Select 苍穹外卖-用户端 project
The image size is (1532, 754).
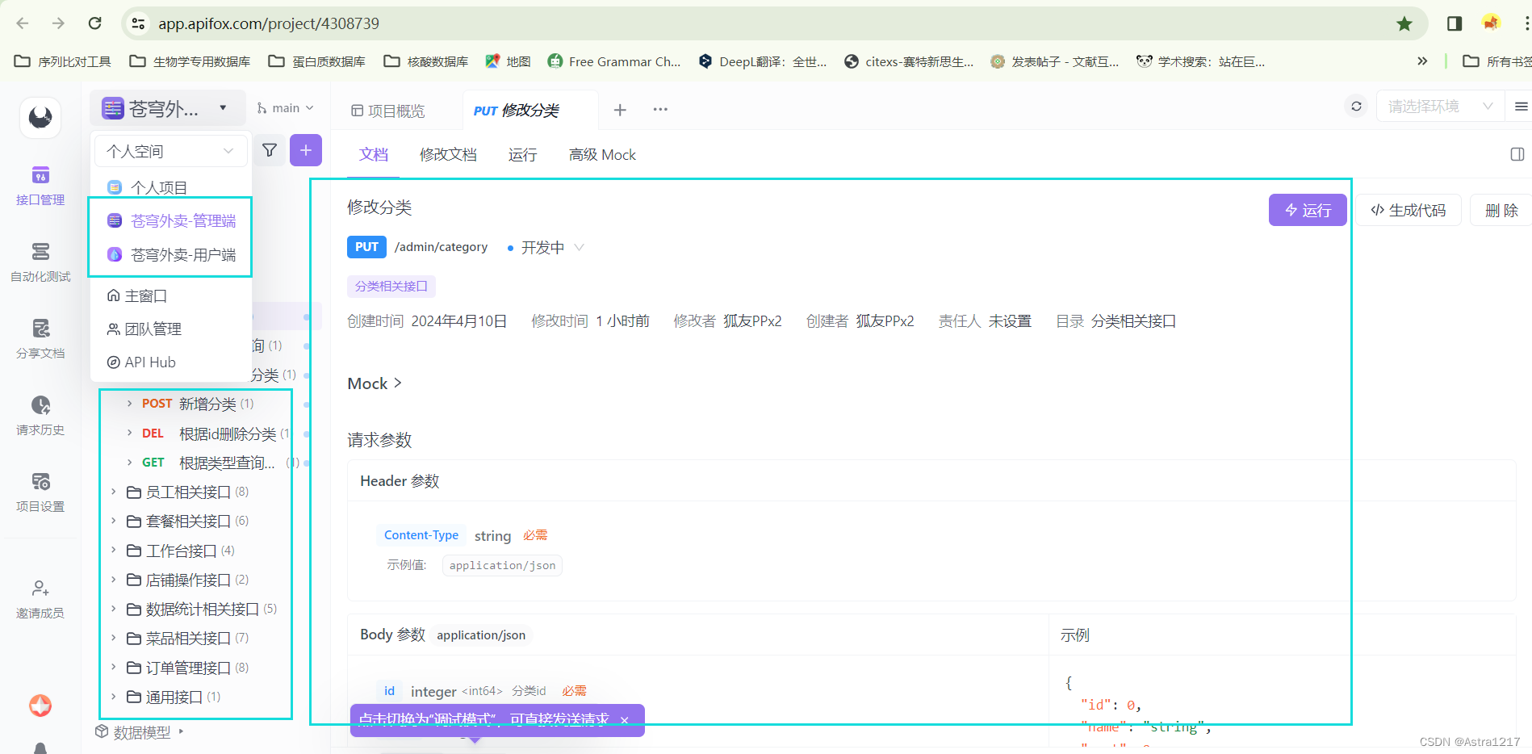170,254
